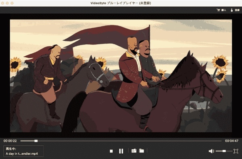Open file via folder icon
The width and height of the screenshot is (242, 159).
click(142, 151)
